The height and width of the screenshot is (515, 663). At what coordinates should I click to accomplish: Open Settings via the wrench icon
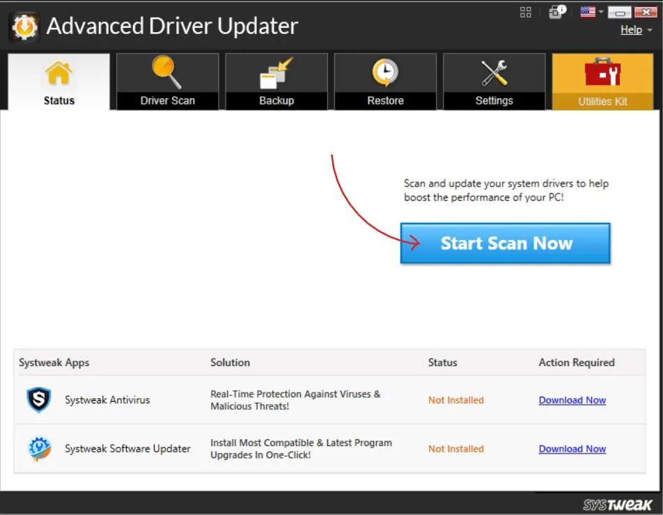tap(494, 73)
